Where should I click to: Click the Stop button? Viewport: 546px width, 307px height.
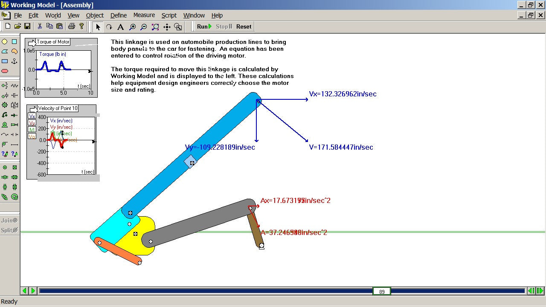(x=224, y=26)
